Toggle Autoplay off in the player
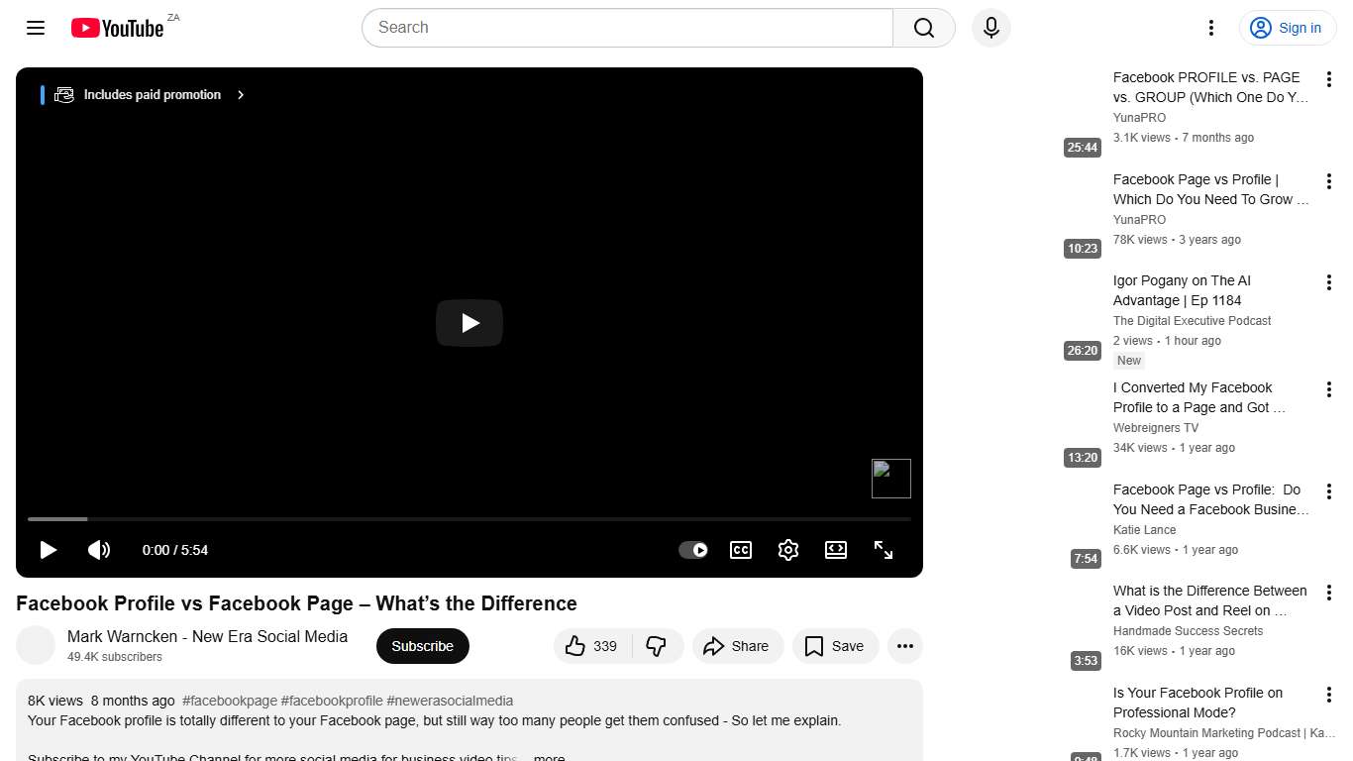 693,550
